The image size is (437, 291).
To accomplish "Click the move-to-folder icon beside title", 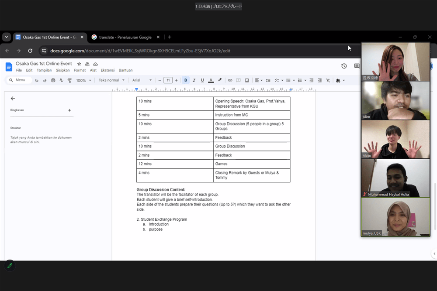I will point(87,64).
